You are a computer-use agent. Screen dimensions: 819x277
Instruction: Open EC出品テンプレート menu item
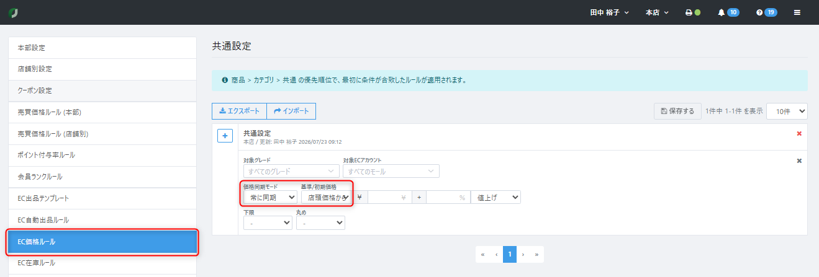click(102, 198)
